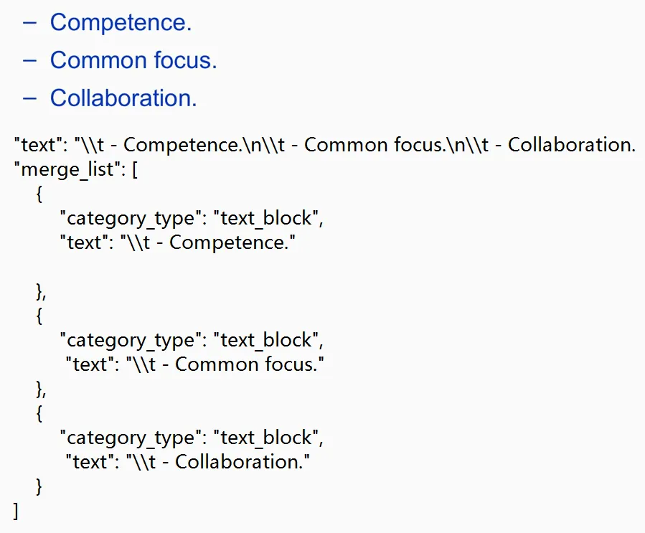
Task: Select the "\\t - Common focus." value in merge_list
Action: click(x=225, y=364)
